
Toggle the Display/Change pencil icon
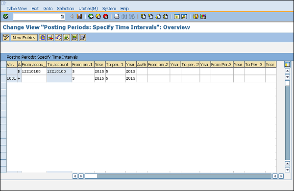point(6,38)
